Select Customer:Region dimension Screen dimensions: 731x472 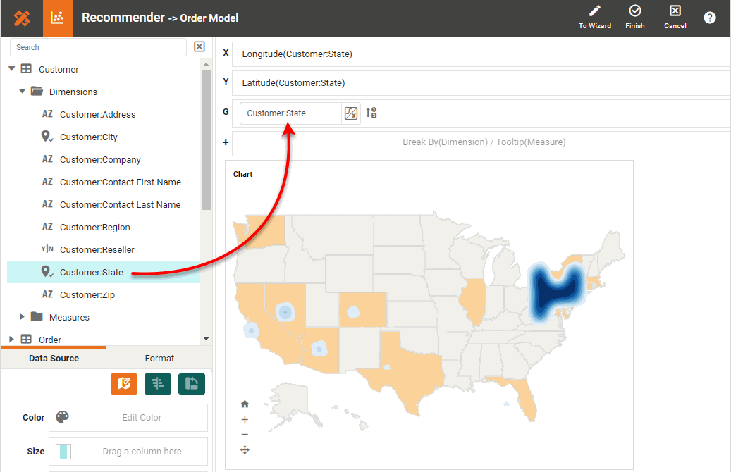(94, 228)
